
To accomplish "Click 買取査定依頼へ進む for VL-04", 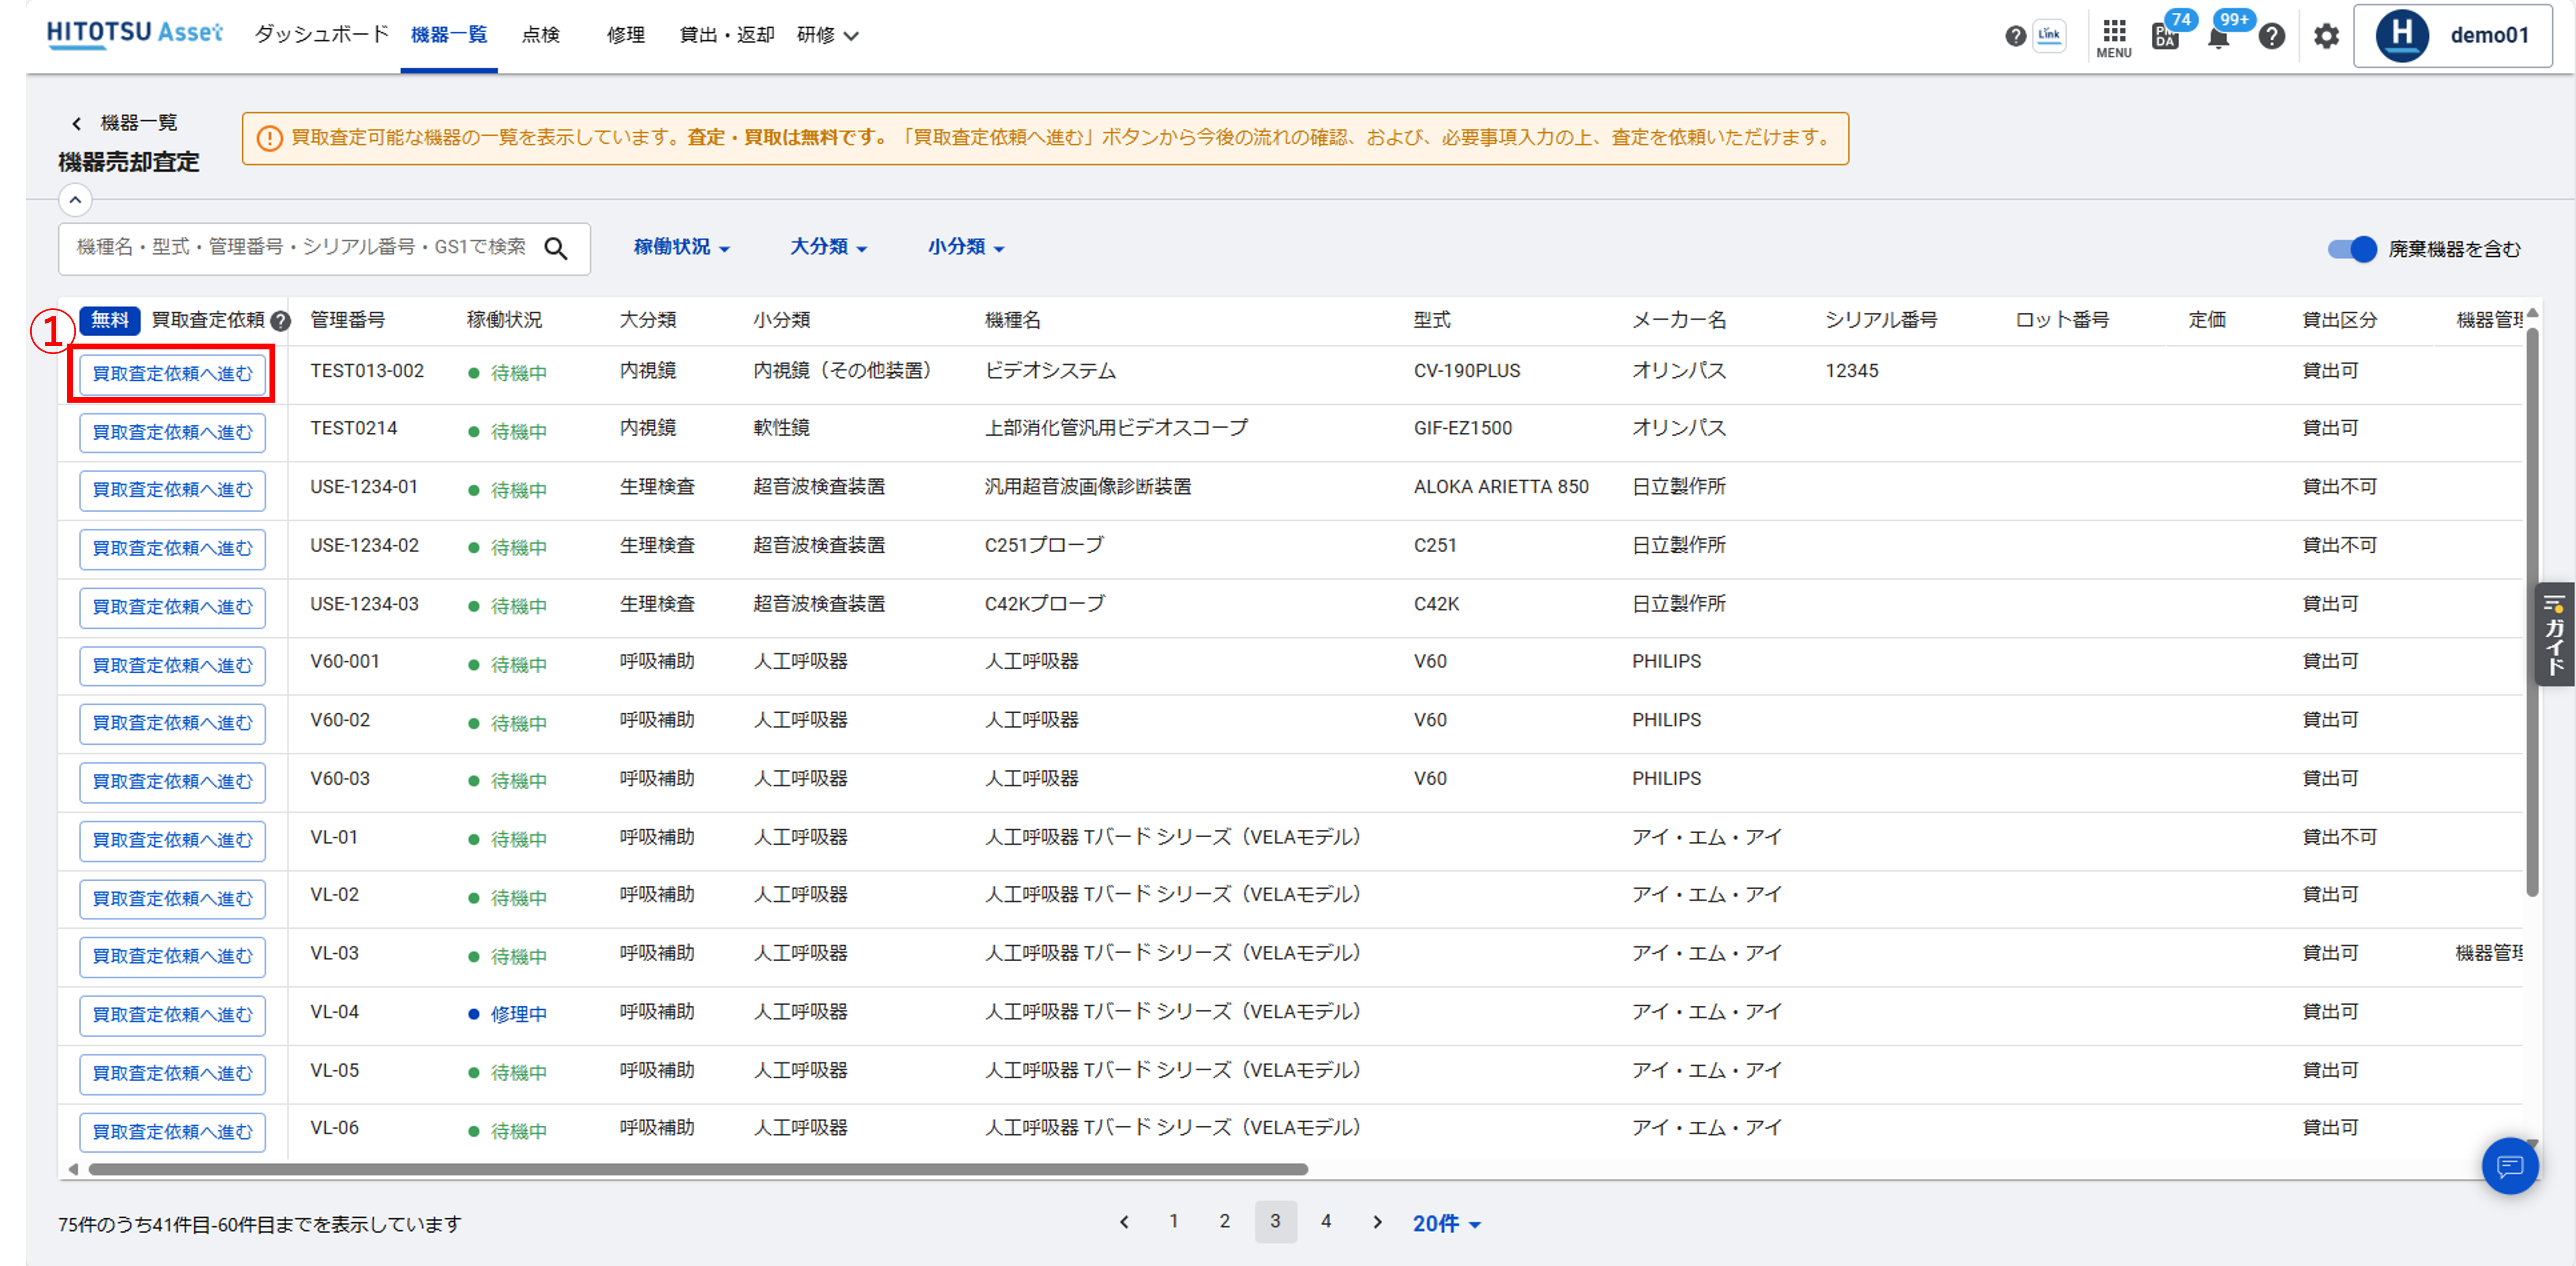I will coord(172,1015).
